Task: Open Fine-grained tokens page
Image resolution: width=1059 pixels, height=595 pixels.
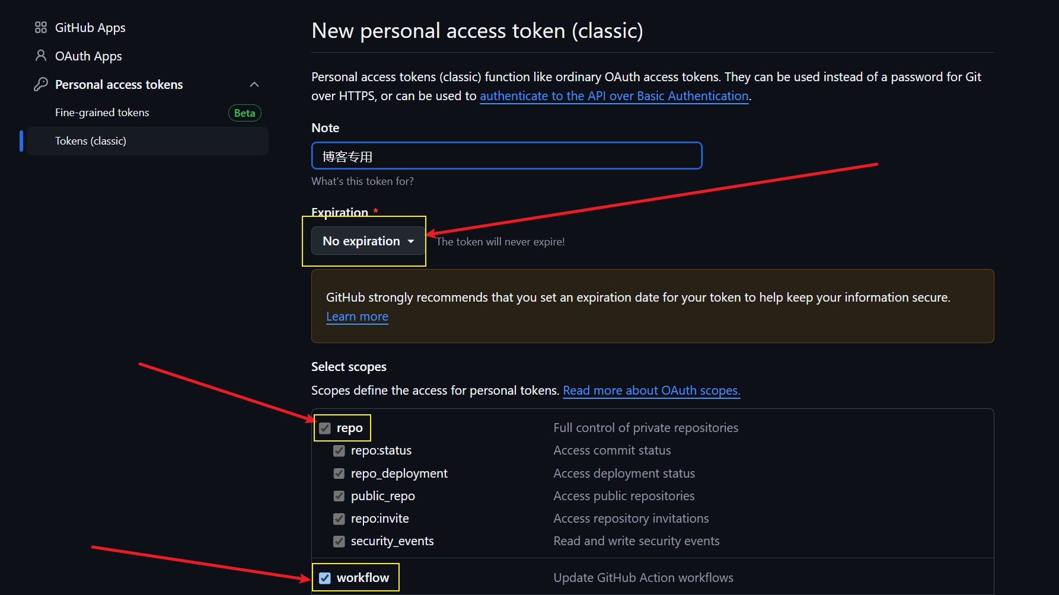Action: 102,113
